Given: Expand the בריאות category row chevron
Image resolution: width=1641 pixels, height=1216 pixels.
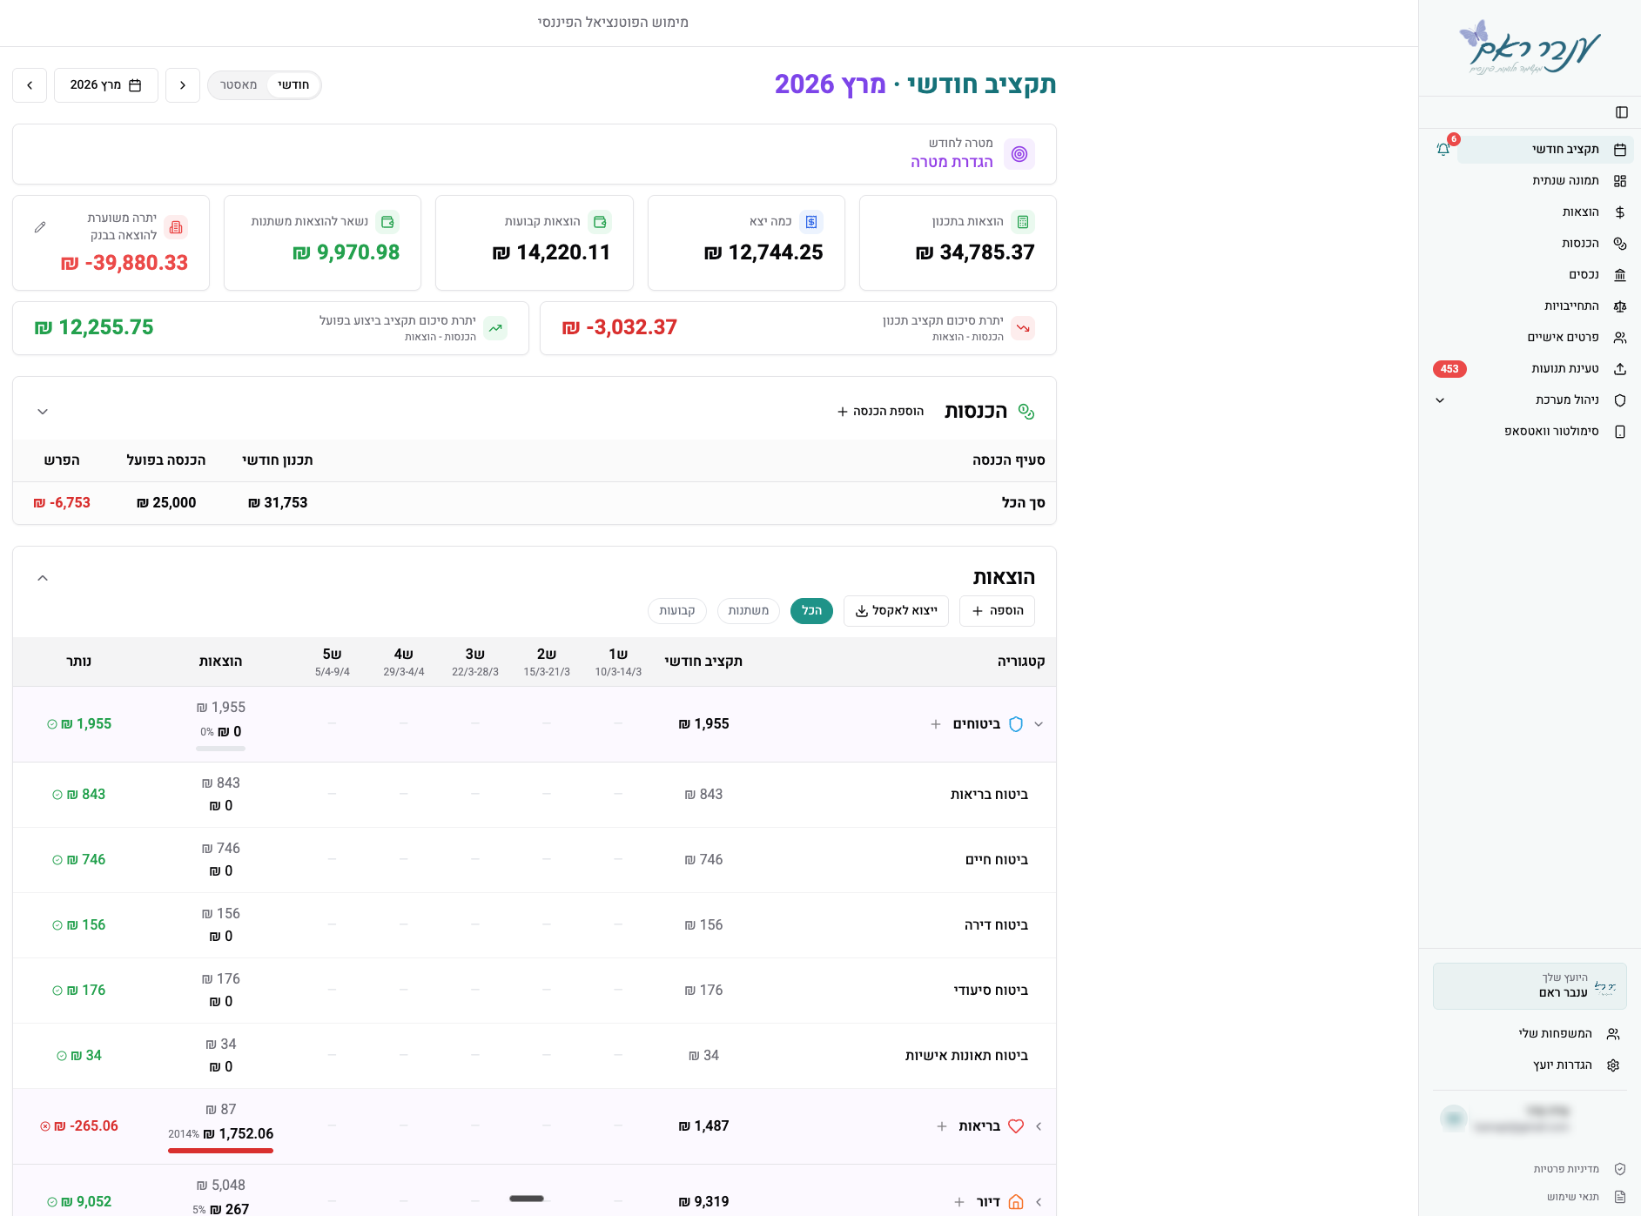Looking at the screenshot, I should coord(1039,1126).
